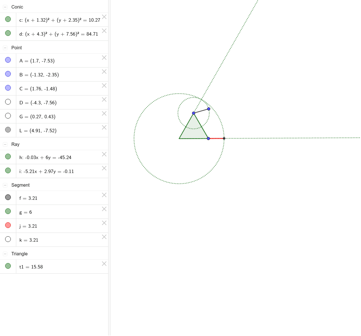Image resolution: width=361 pixels, height=336 pixels.
Task: Toggle visibility of ray i
Action: [x=8, y=170]
